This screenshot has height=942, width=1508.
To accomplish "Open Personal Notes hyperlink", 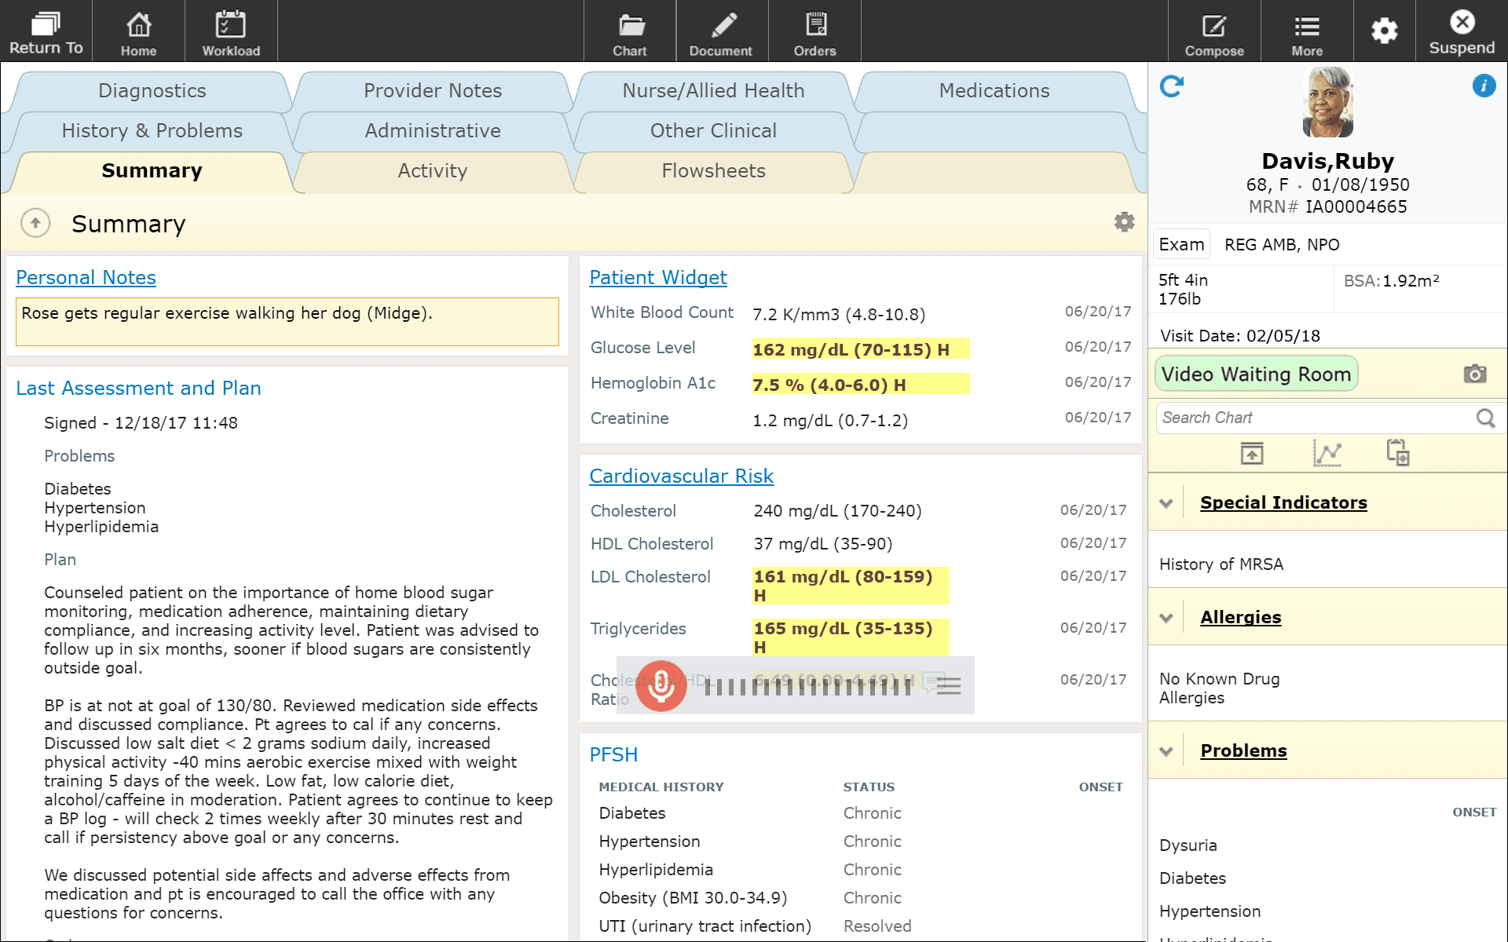I will (x=85, y=277).
